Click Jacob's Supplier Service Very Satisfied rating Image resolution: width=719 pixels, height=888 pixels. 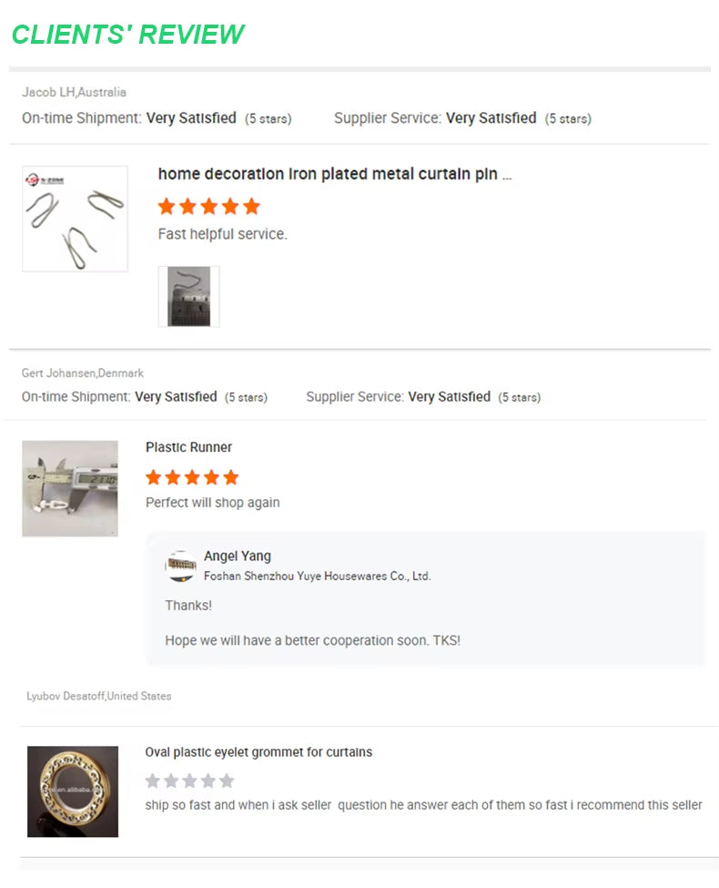pos(462,117)
